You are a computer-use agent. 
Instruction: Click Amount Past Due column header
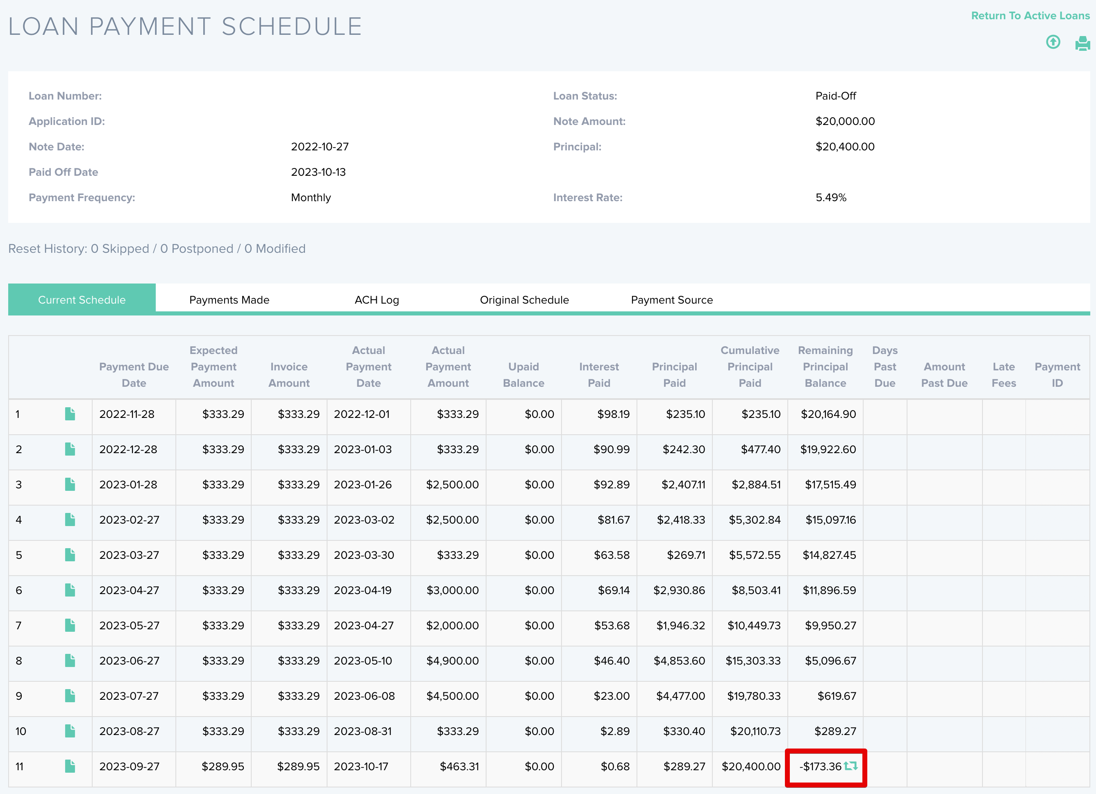[x=944, y=375]
